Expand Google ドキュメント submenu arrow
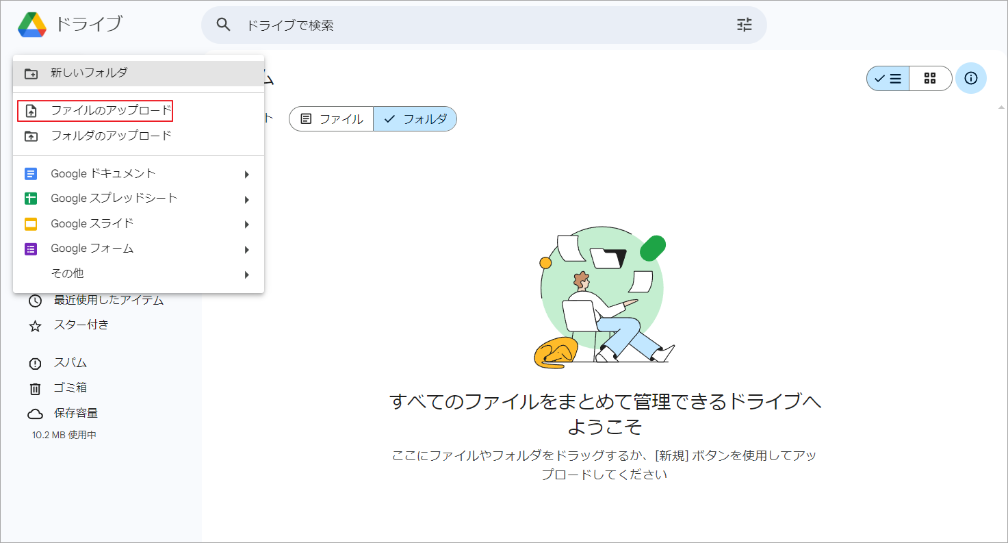The height and width of the screenshot is (543, 1008). (246, 175)
